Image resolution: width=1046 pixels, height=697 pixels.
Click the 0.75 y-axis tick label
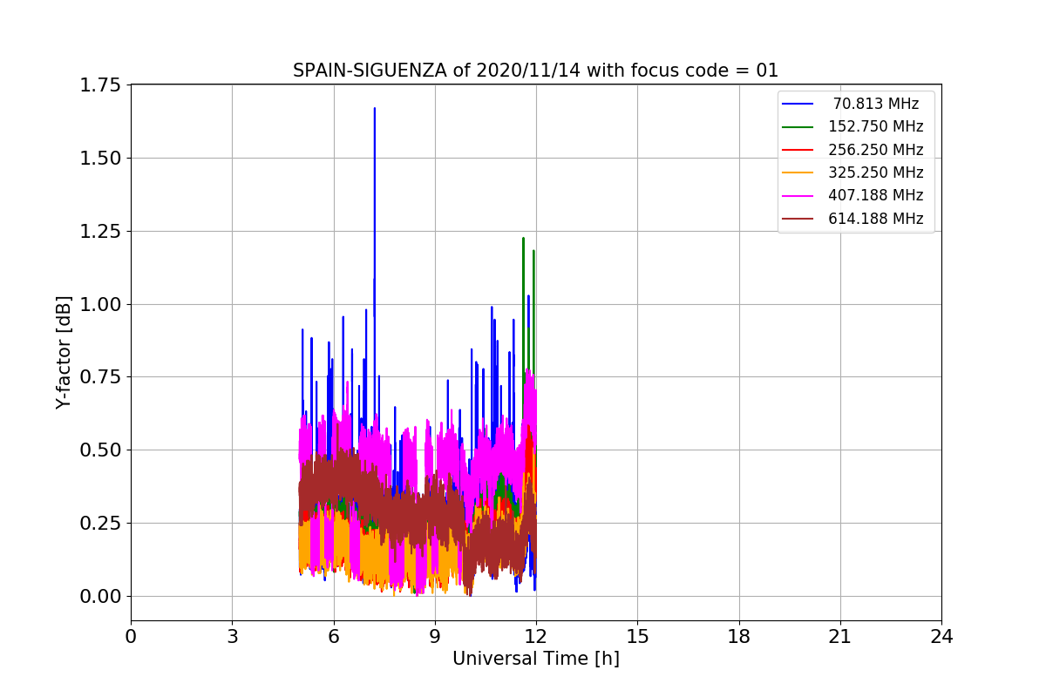(101, 377)
